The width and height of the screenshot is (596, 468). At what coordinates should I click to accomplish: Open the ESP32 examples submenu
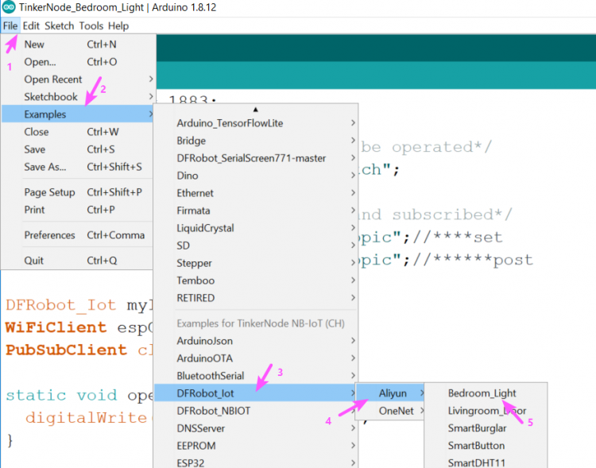click(x=255, y=463)
